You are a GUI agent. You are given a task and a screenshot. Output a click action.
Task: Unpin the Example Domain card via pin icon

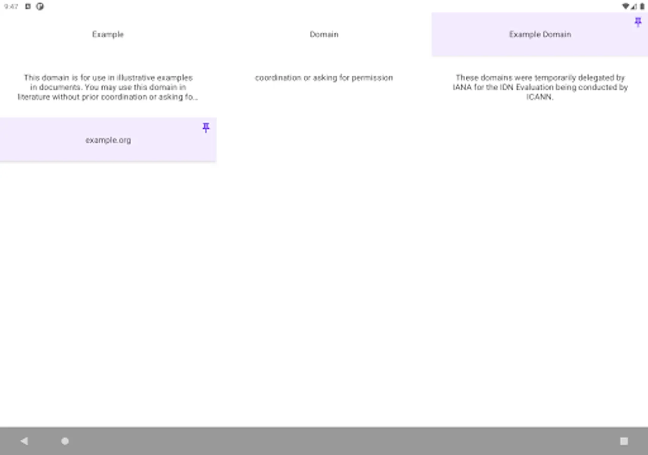(x=638, y=22)
